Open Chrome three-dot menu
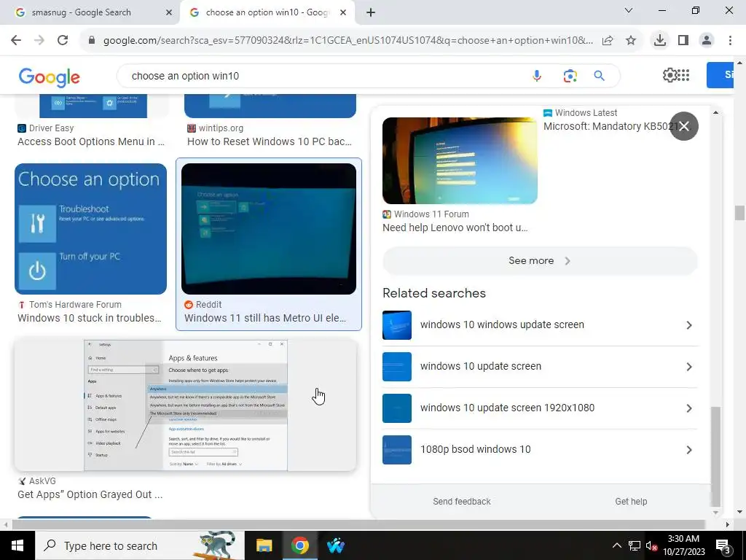746x560 pixels. coord(730,41)
